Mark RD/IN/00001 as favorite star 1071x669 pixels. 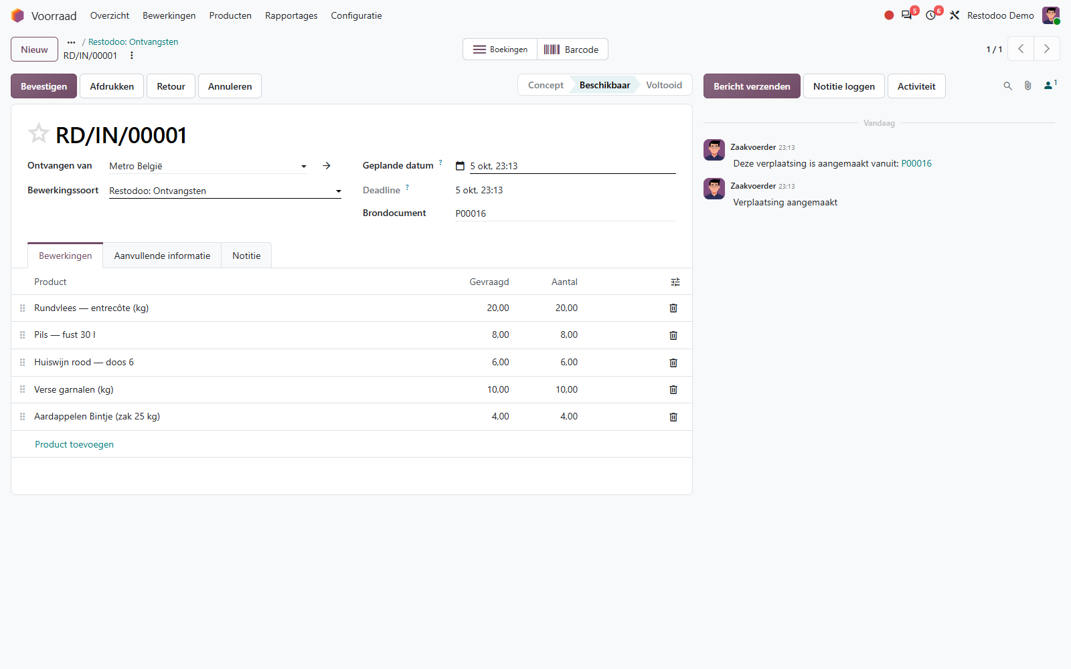click(39, 133)
